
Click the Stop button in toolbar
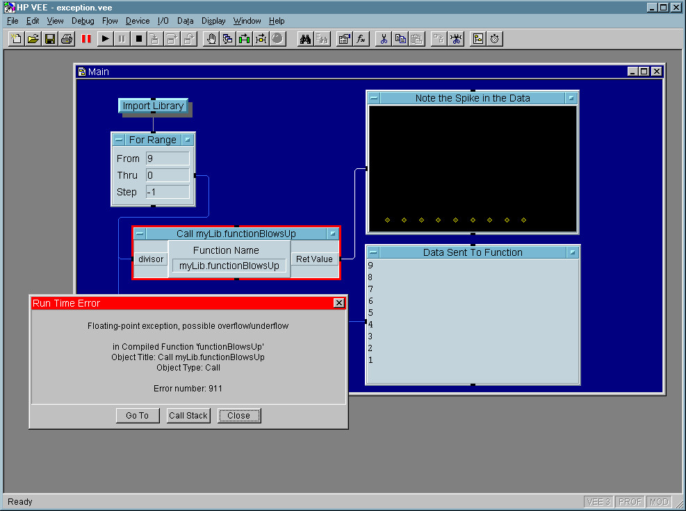coord(138,39)
